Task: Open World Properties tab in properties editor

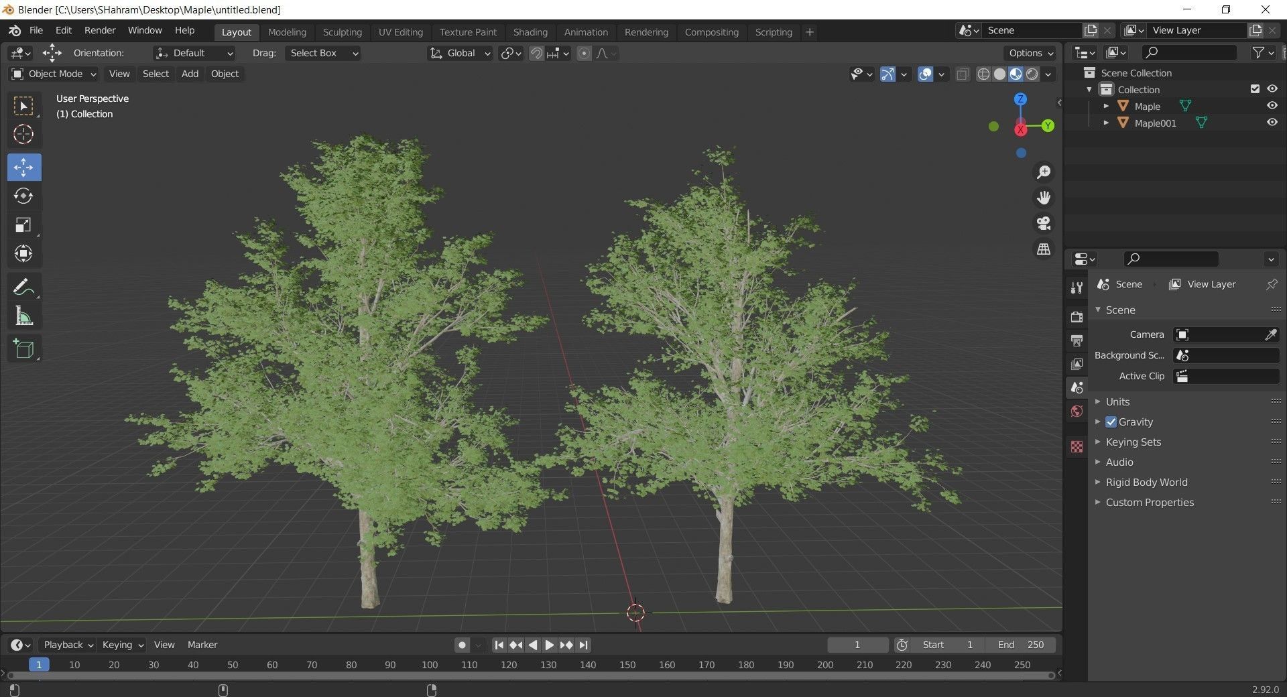Action: [1077, 411]
